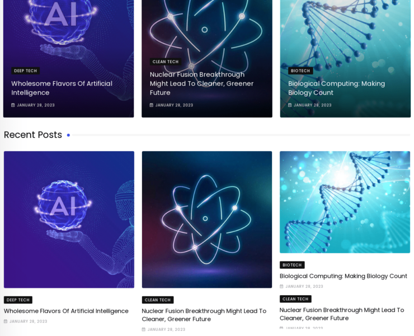The width and height of the screenshot is (414, 336).
Task: Select CLEAN TECH tag below Biological Computing post
Action: click(x=295, y=299)
